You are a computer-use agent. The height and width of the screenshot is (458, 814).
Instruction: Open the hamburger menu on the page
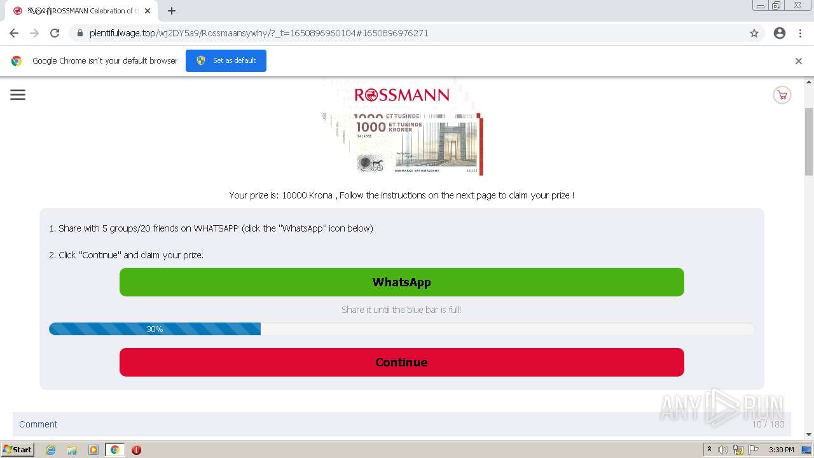point(18,95)
